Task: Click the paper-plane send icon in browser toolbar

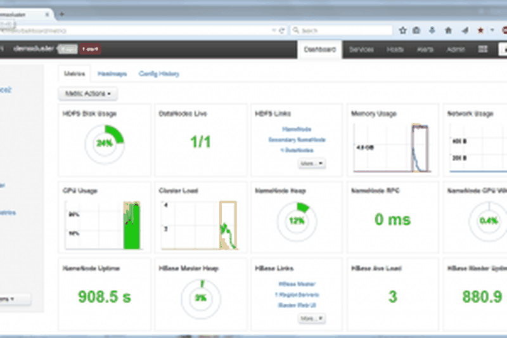Action: point(465,30)
